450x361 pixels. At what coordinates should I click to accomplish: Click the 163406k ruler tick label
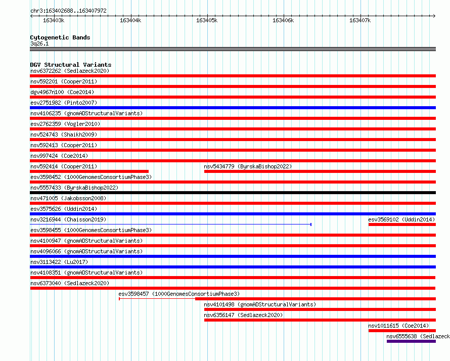(283, 20)
